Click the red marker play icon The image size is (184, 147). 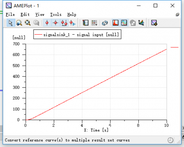[x=73, y=23]
